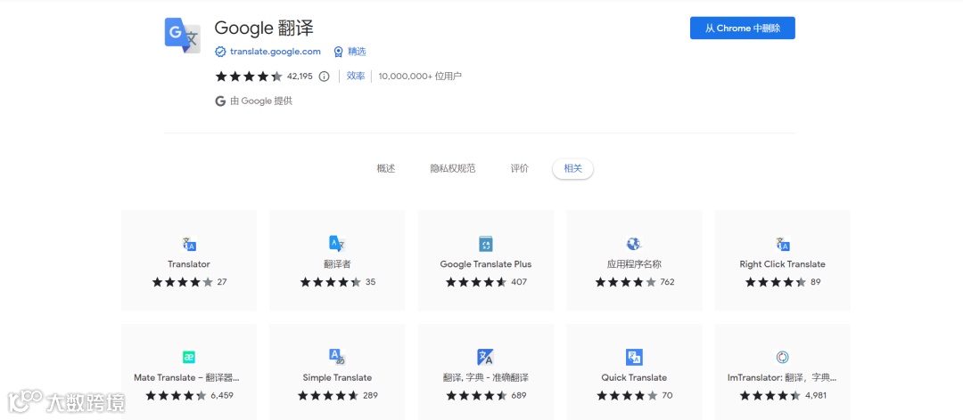Click the 精选 label link
This screenshot has width=963, height=420.
point(357,52)
